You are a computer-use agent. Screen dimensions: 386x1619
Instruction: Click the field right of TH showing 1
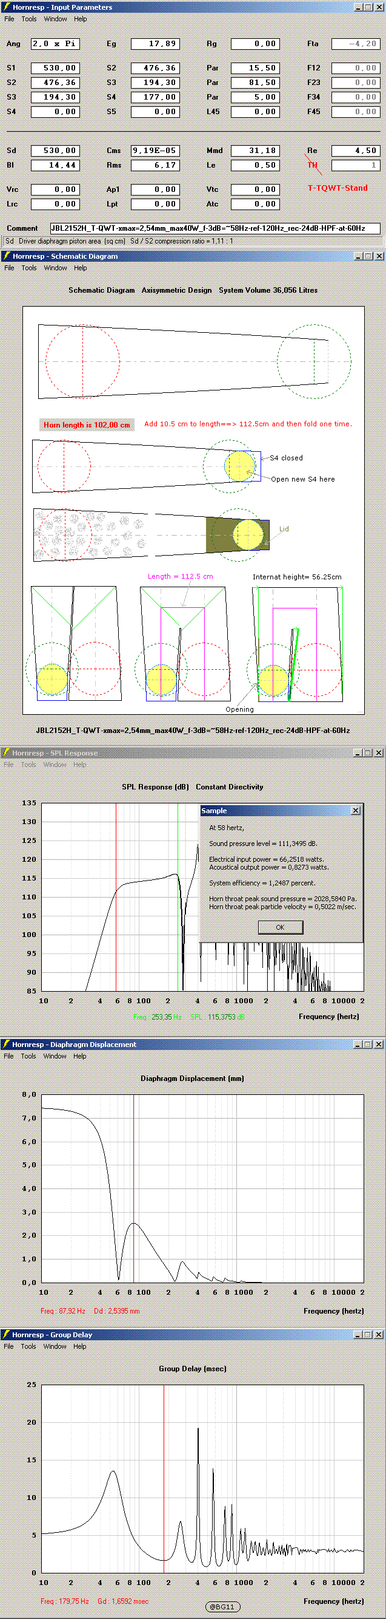click(355, 165)
